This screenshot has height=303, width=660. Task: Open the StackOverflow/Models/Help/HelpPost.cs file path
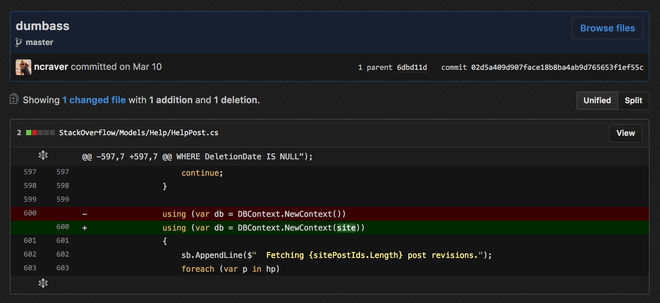coord(138,133)
